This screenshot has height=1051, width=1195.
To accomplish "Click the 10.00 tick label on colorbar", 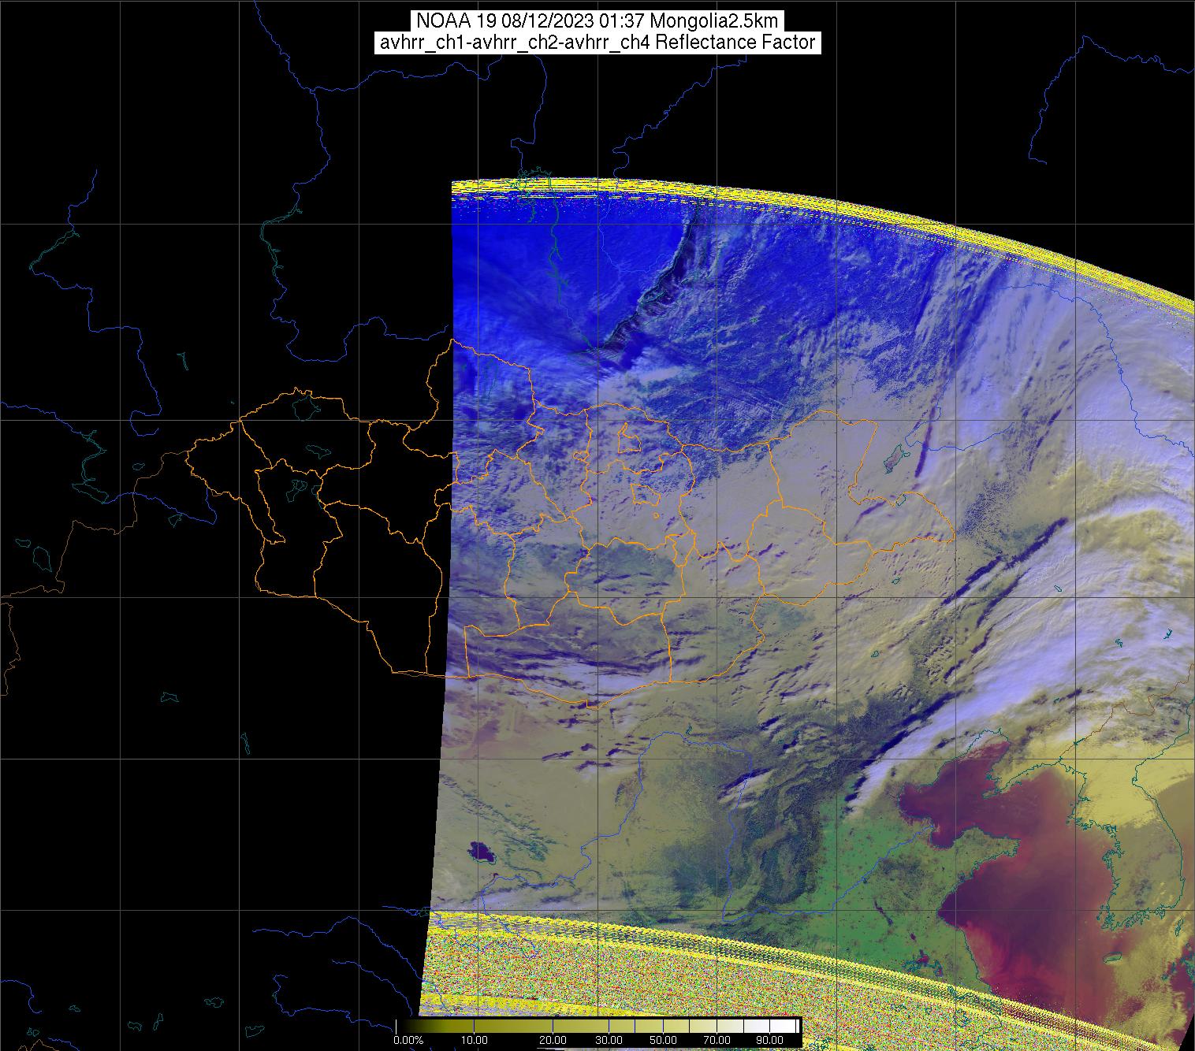I will (473, 1041).
